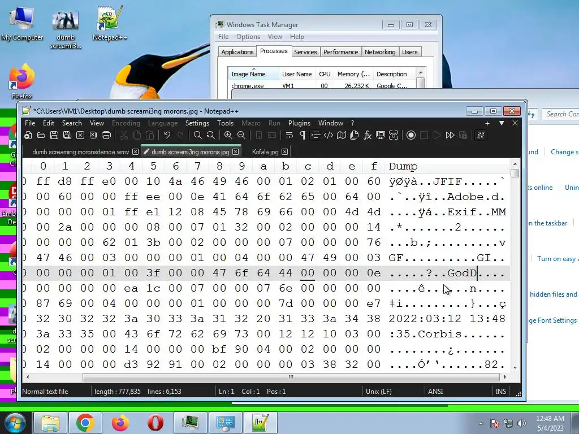Run macro multiple times icon
The height and width of the screenshot is (434, 579).
[450, 136]
